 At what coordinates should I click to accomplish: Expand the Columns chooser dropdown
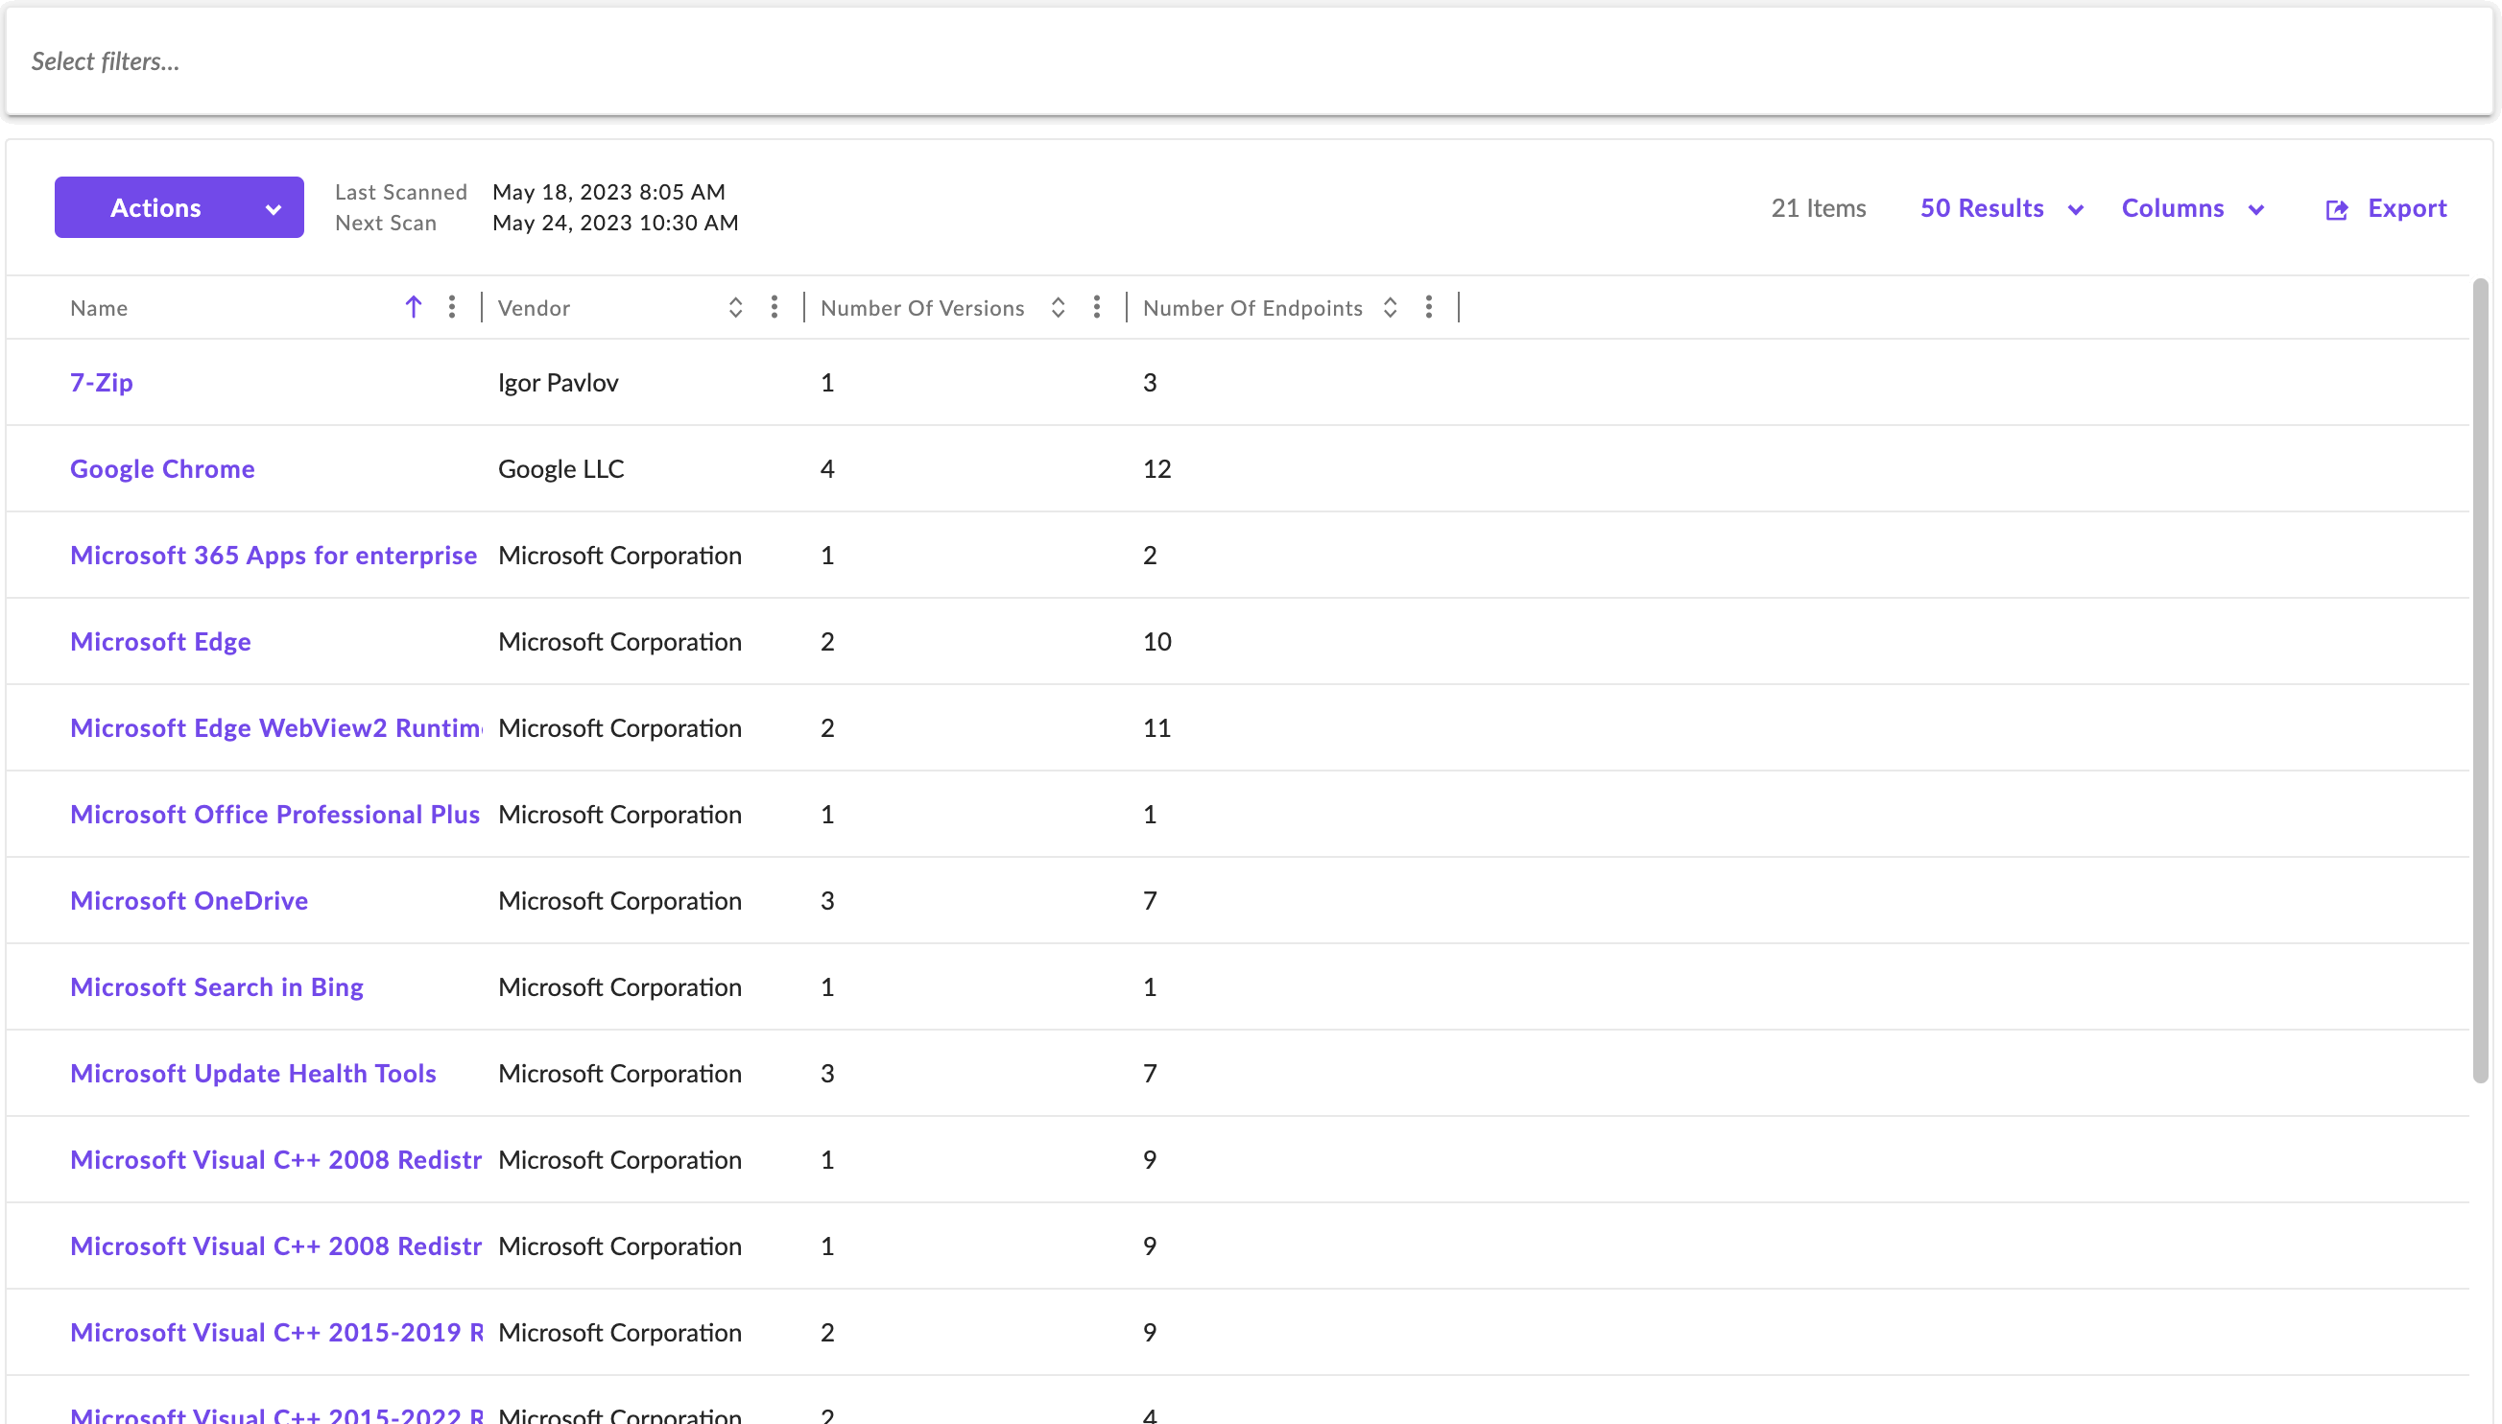coord(2191,208)
